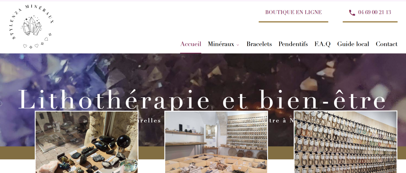This screenshot has width=406, height=173.
Task: Go to the Contact page
Action: [386, 44]
